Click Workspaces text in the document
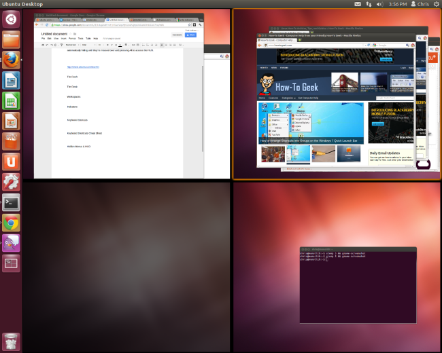Image resolution: width=442 pixels, height=353 pixels. [x=74, y=96]
